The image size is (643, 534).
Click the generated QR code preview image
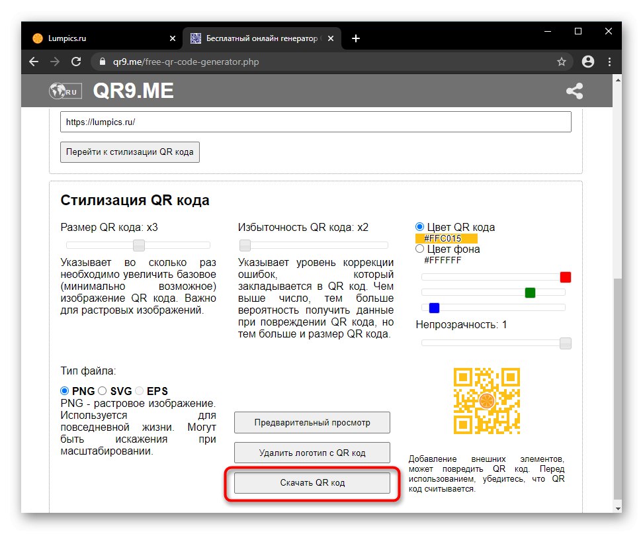coord(487,401)
